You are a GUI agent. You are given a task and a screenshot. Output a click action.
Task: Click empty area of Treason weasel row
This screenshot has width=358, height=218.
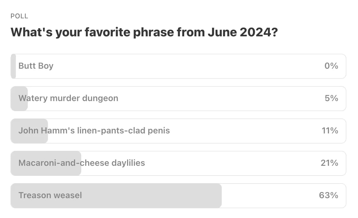pos(269,196)
